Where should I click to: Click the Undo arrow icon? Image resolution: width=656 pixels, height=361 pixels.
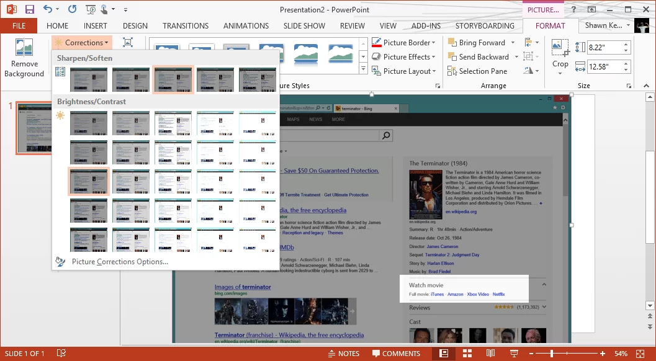[47, 9]
